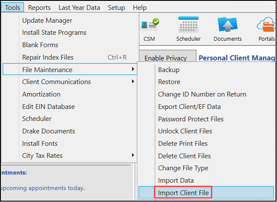Click the Portals cloud icon
277x202 pixels.
coord(267,27)
